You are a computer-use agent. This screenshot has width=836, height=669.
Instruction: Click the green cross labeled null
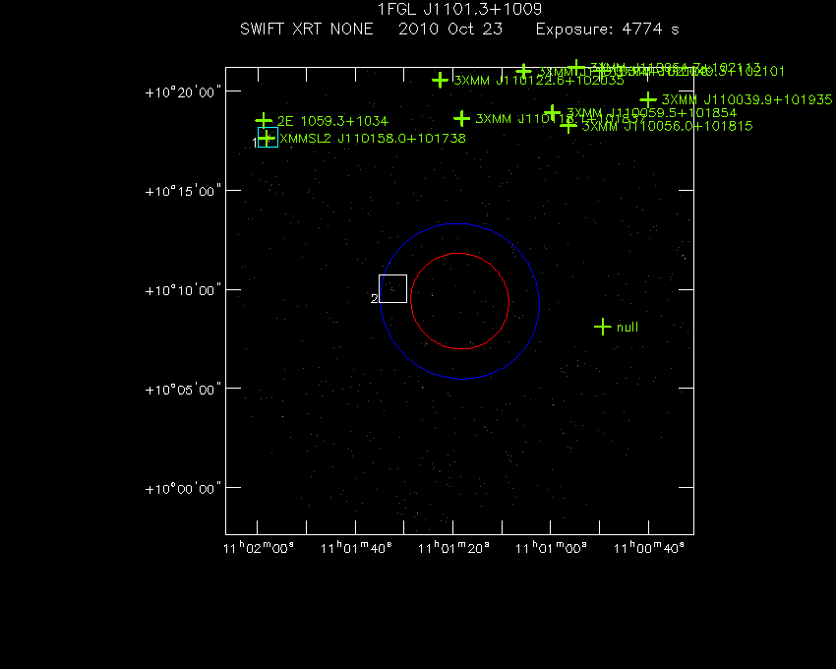(603, 327)
